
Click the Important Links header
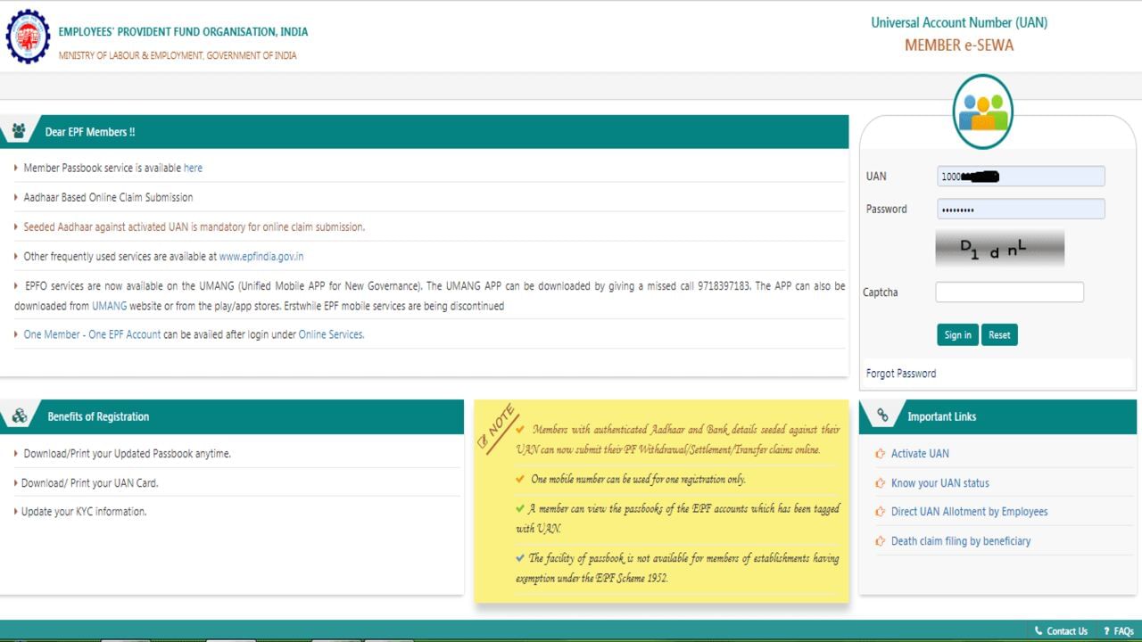click(x=941, y=416)
